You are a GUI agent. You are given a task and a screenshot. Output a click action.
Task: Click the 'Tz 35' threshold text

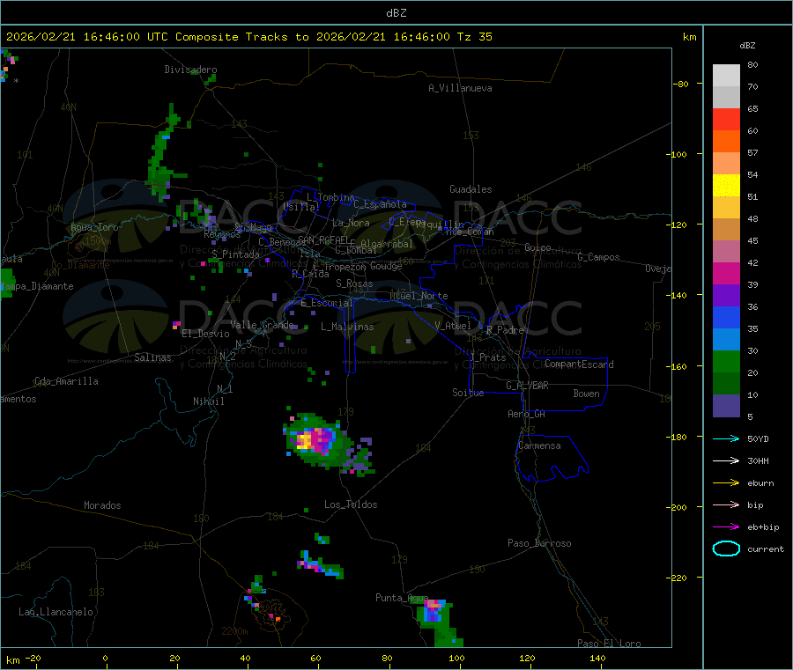(474, 37)
